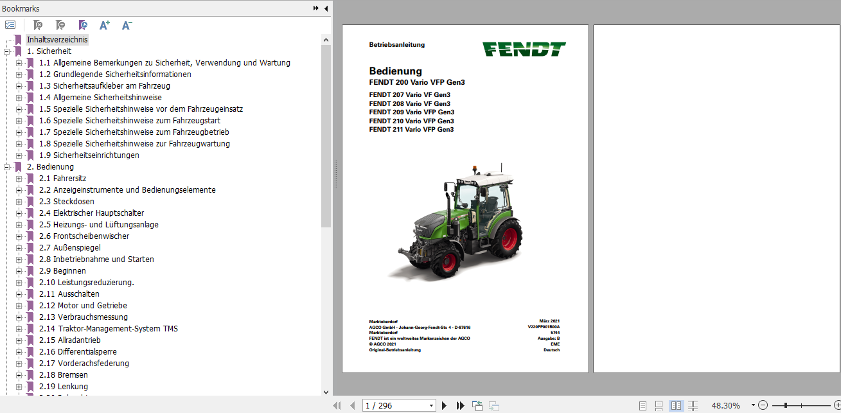Collapse the Bookmarks panel with left arrow
The width and height of the screenshot is (841, 413).
[326, 8]
